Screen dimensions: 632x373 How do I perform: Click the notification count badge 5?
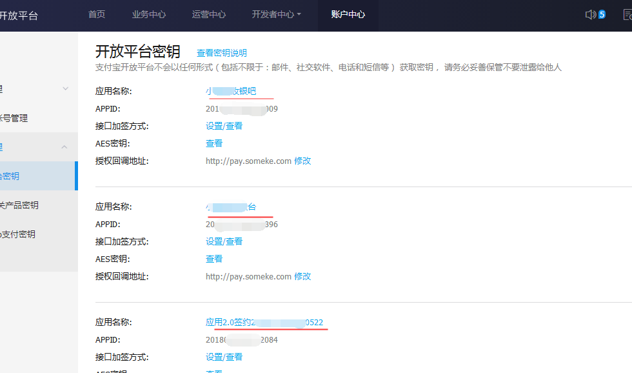[x=602, y=14]
